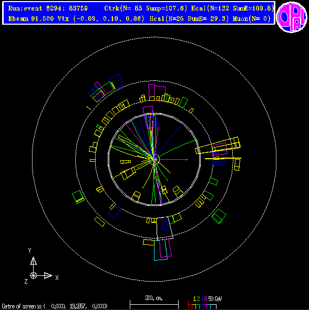The image size is (309, 310).
Task: Pick the central interaction vertex point
Action: pyautogui.click(x=154, y=159)
